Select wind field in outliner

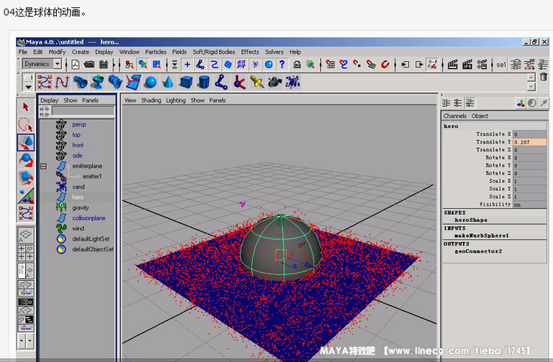[x=78, y=229]
